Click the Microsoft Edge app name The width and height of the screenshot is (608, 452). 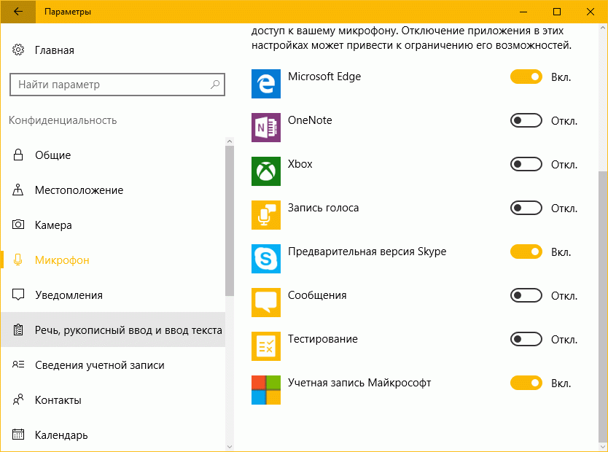click(324, 77)
